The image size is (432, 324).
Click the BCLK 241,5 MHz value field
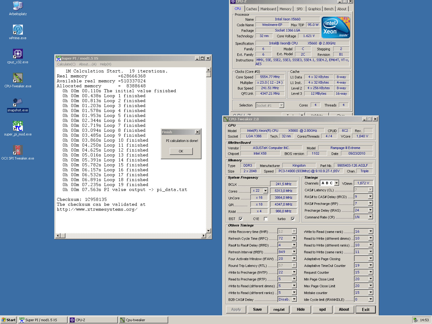click(284, 184)
